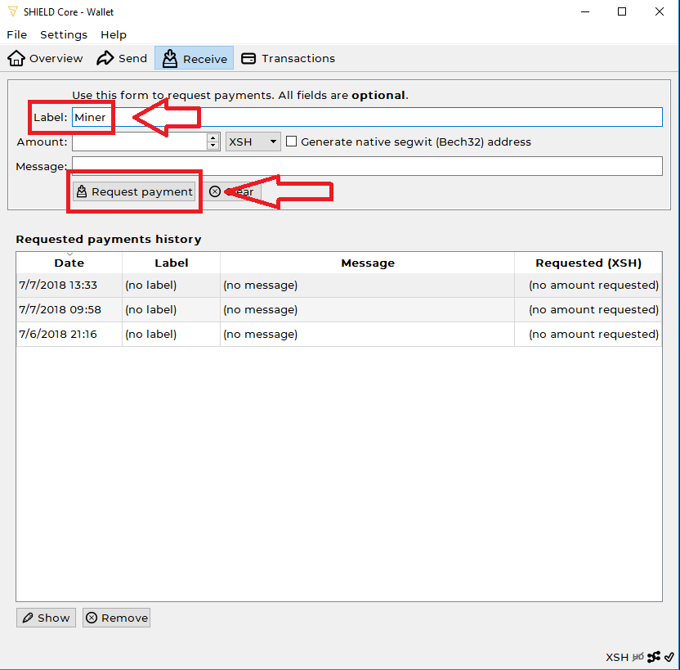Increase the amount with the up stepper arrow
This screenshot has width=680, height=670.
click(x=213, y=137)
